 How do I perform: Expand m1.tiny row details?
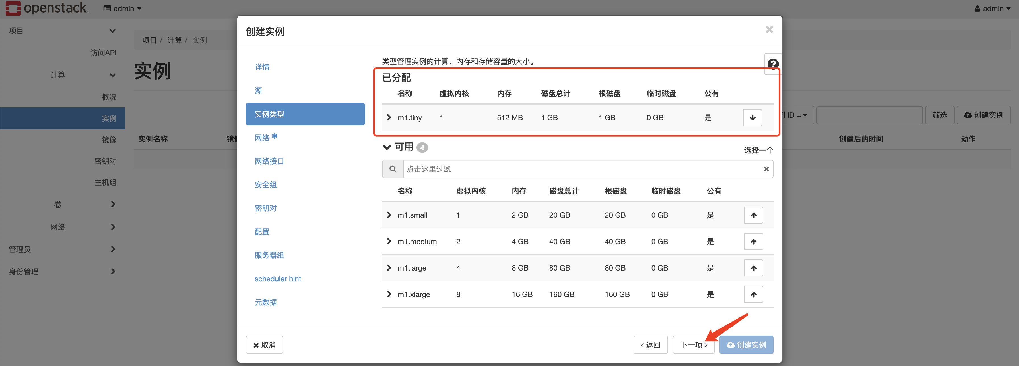(388, 117)
